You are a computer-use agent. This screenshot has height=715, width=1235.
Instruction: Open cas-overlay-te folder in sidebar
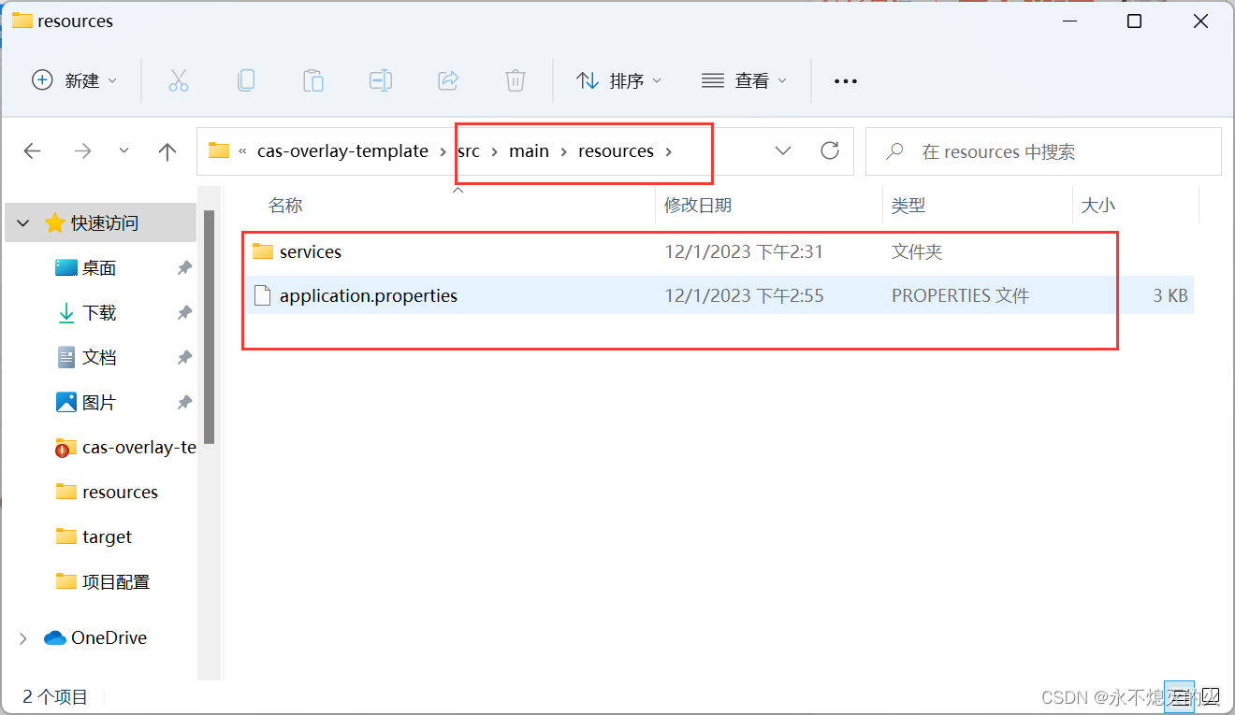click(x=126, y=448)
